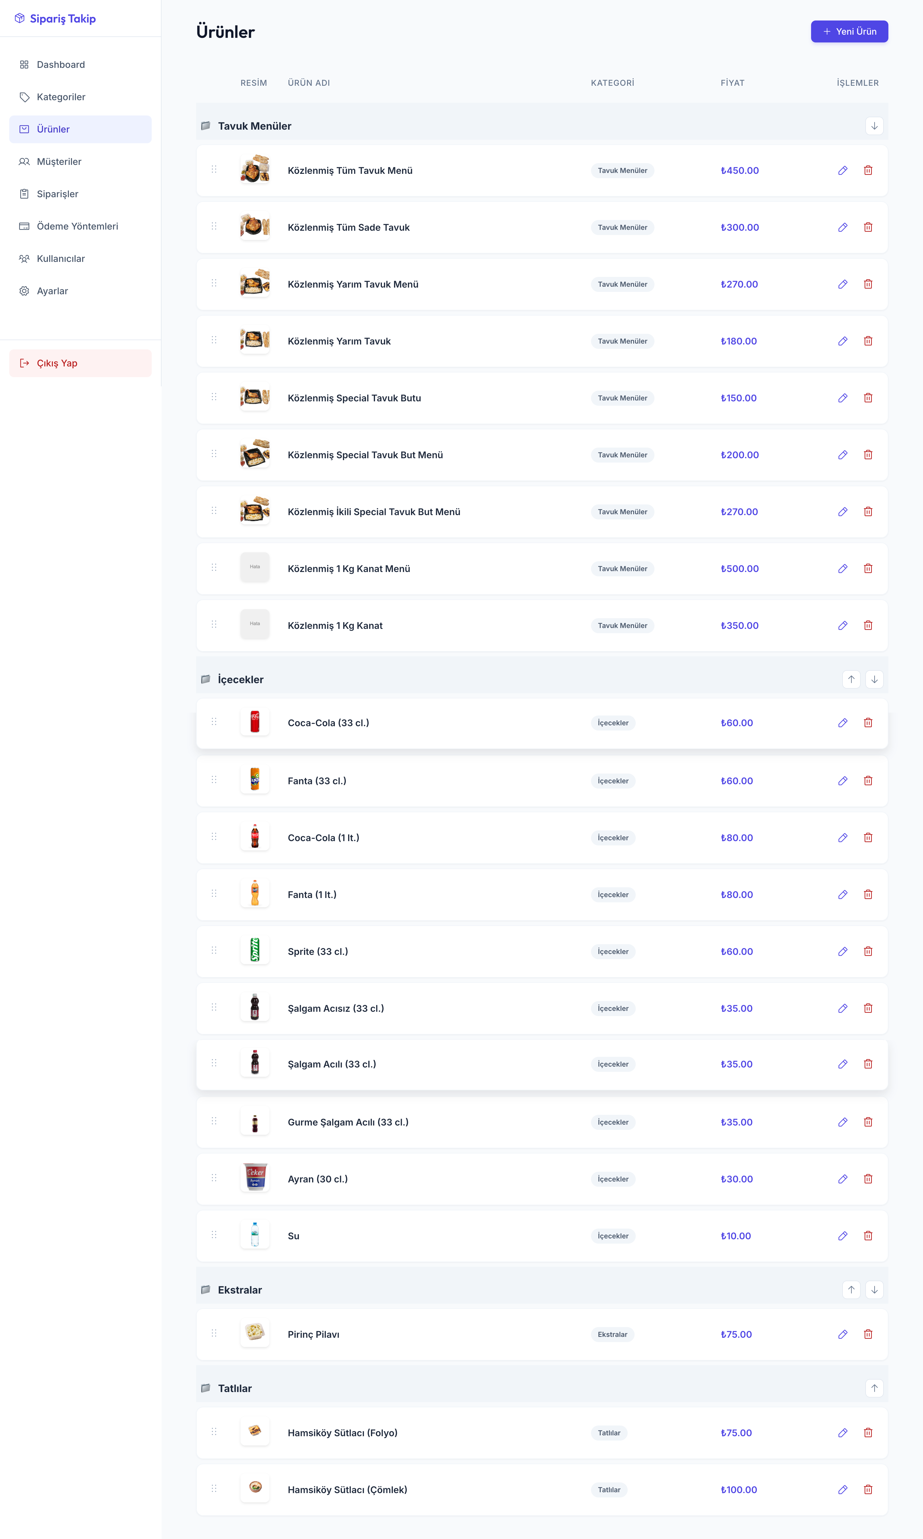Viewport: 923px width, 1539px height.
Task: Click Sprite (33 cl.) thumbnail
Action: click(x=255, y=950)
